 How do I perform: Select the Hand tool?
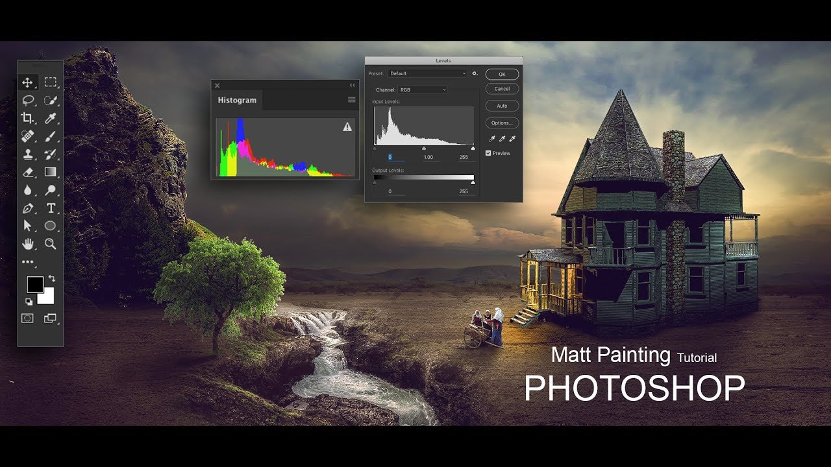[x=28, y=244]
